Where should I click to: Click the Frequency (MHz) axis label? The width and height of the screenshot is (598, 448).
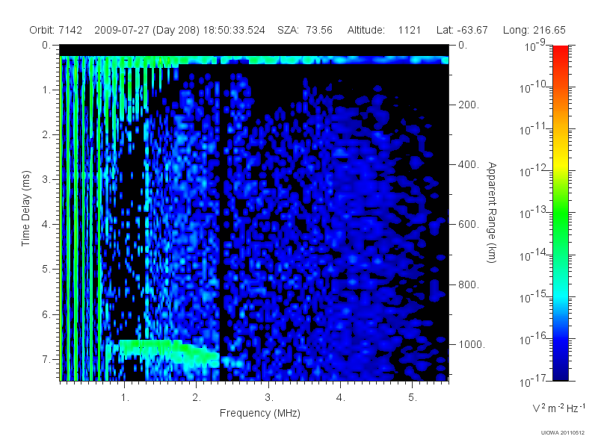[x=259, y=413]
